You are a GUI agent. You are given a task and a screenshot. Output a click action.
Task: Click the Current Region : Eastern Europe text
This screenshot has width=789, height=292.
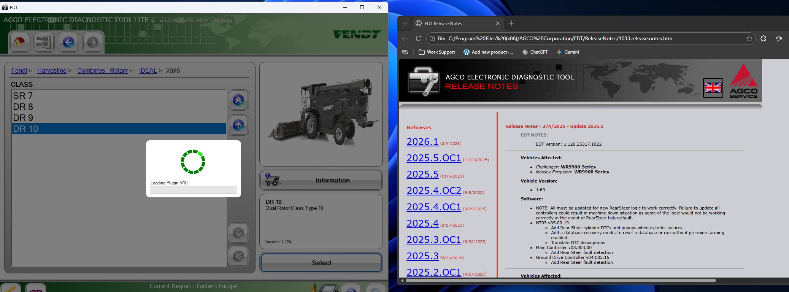pos(193,286)
